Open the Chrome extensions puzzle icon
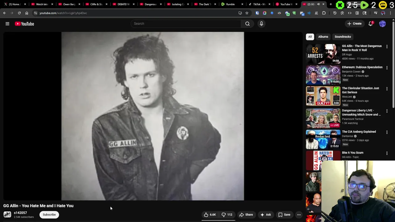395x222 pixels. (x=324, y=13)
